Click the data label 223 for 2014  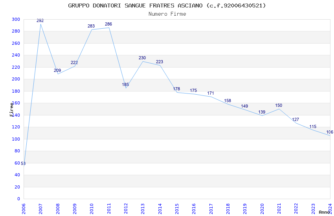pos(160,62)
